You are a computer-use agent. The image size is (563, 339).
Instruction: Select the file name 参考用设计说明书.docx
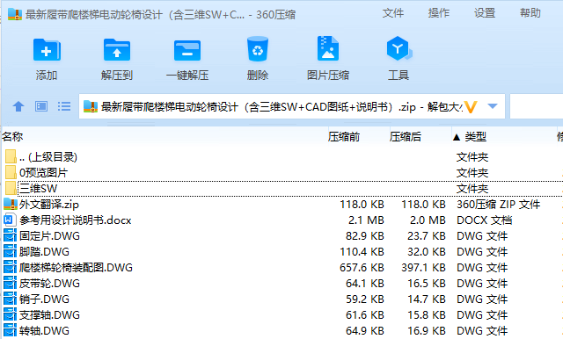click(76, 220)
